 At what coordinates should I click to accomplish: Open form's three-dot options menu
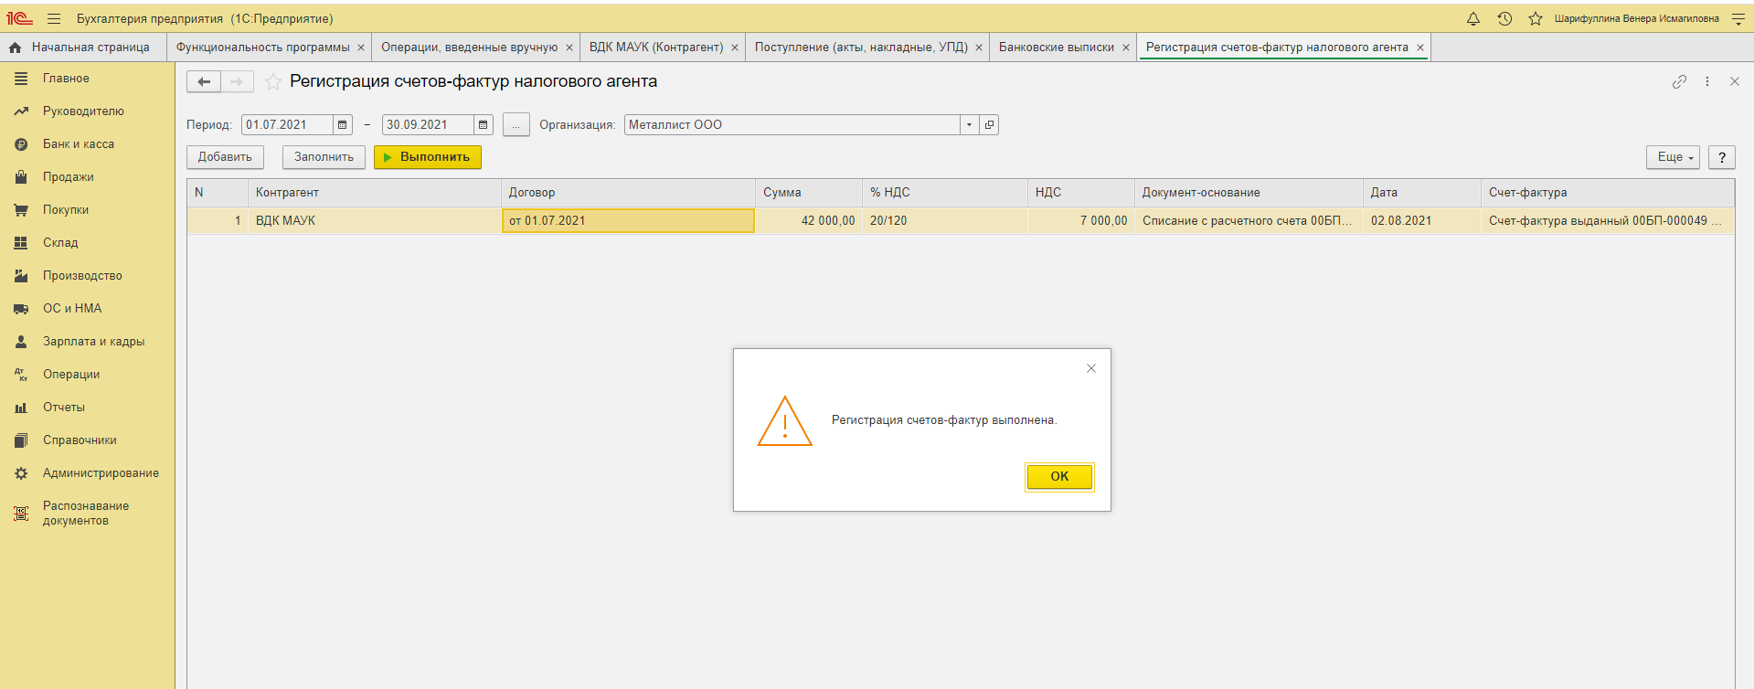(x=1707, y=81)
